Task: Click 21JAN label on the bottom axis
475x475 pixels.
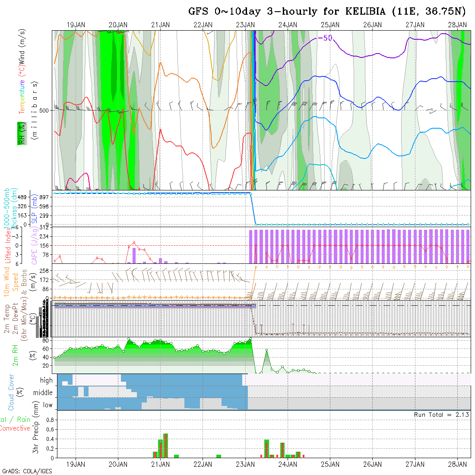Action: [x=161, y=464]
